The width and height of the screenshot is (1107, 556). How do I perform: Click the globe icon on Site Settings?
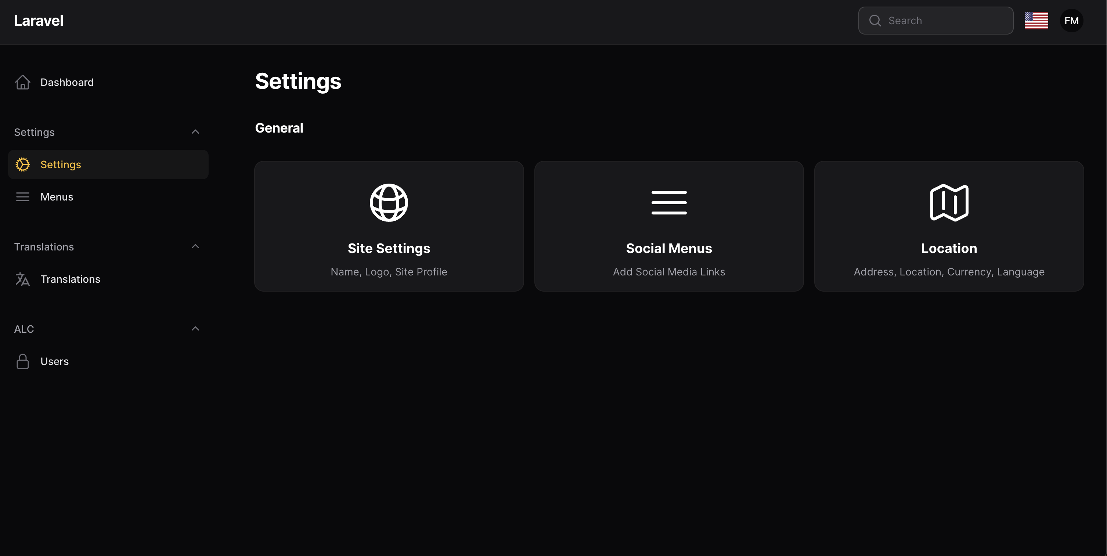pos(389,203)
